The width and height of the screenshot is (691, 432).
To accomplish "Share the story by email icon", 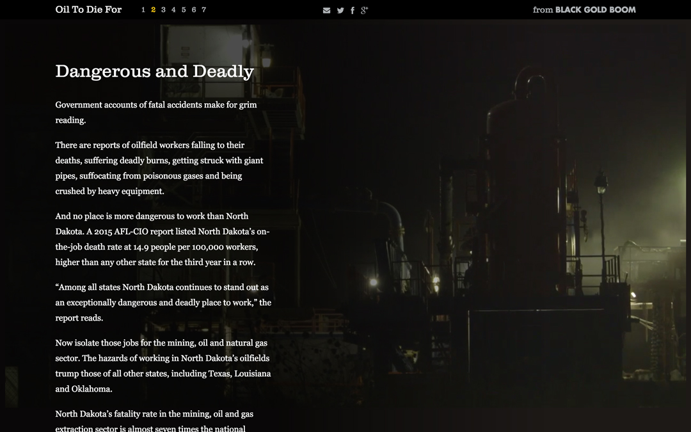I will tap(326, 10).
